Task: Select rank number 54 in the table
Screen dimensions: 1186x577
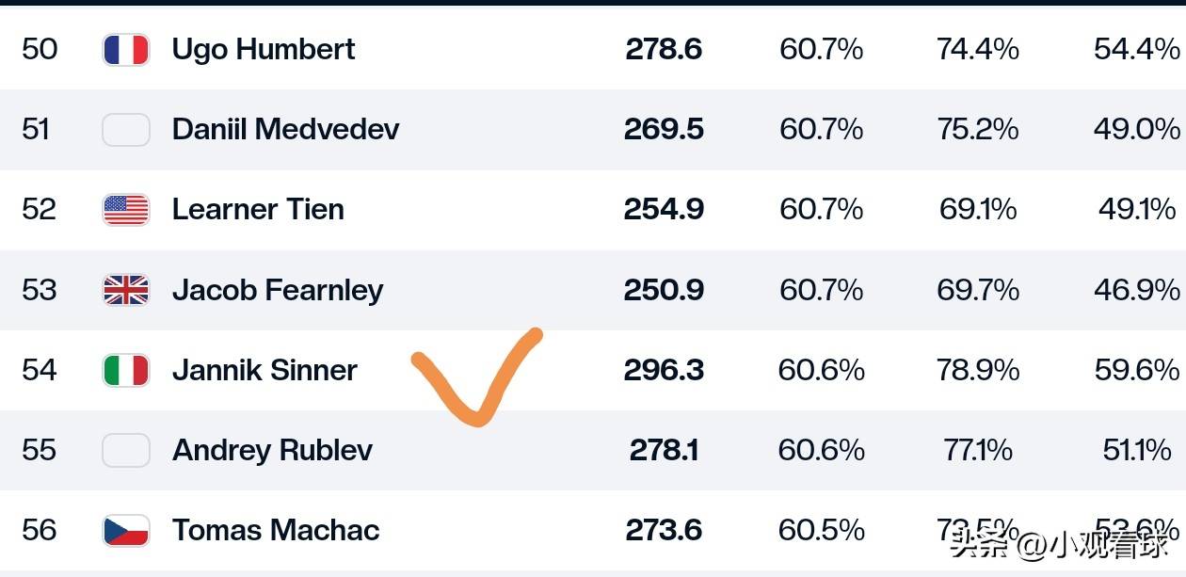Action: 40,370
